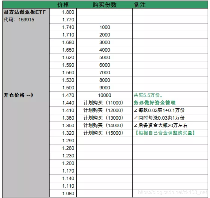
Task: Select price cell 1.440
Action: tap(63, 103)
